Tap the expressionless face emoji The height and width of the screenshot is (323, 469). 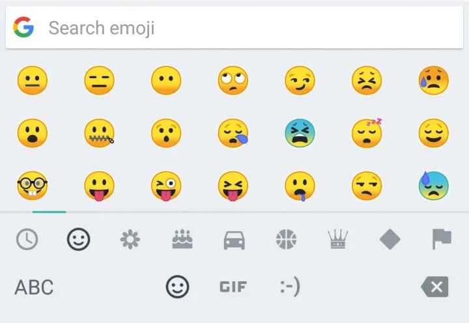99,81
